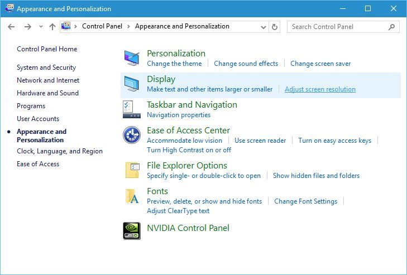Open the Taskbar and Navigation heading
The width and height of the screenshot is (407, 275).
coord(192,104)
